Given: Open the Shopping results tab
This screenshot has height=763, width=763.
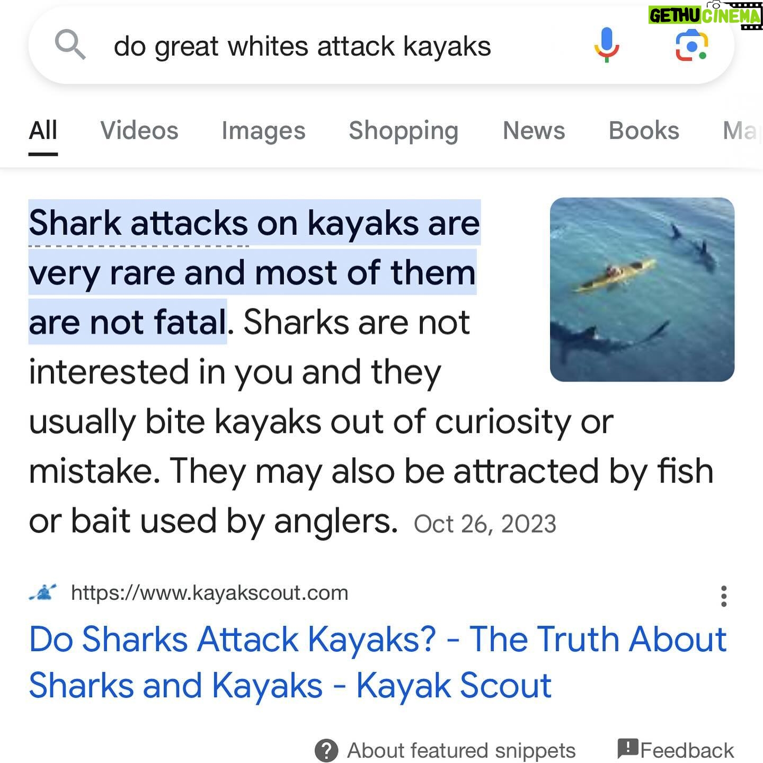Looking at the screenshot, I should tap(404, 131).
